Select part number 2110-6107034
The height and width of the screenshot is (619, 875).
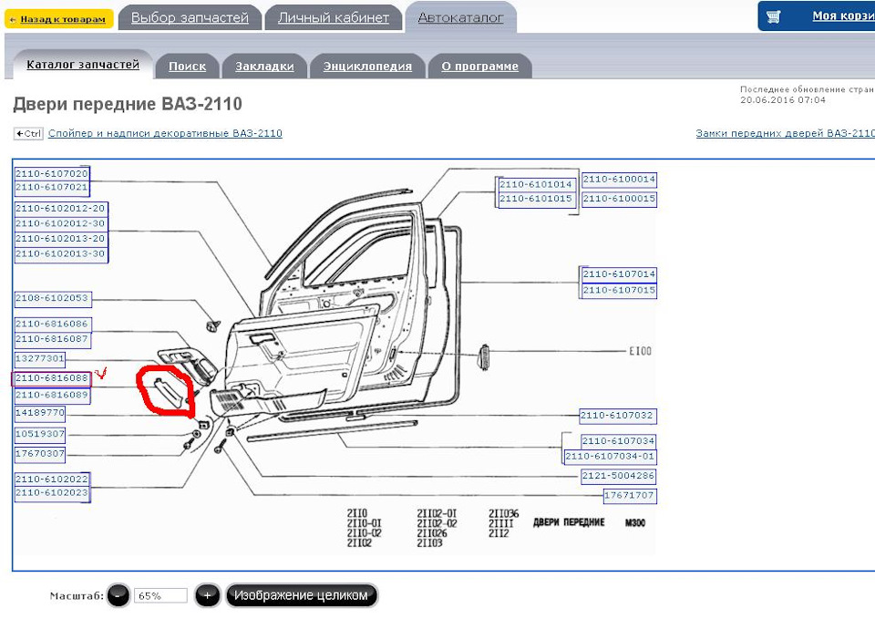pos(618,441)
